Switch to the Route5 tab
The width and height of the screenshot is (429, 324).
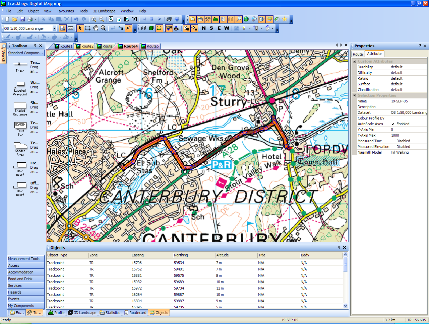coord(150,46)
